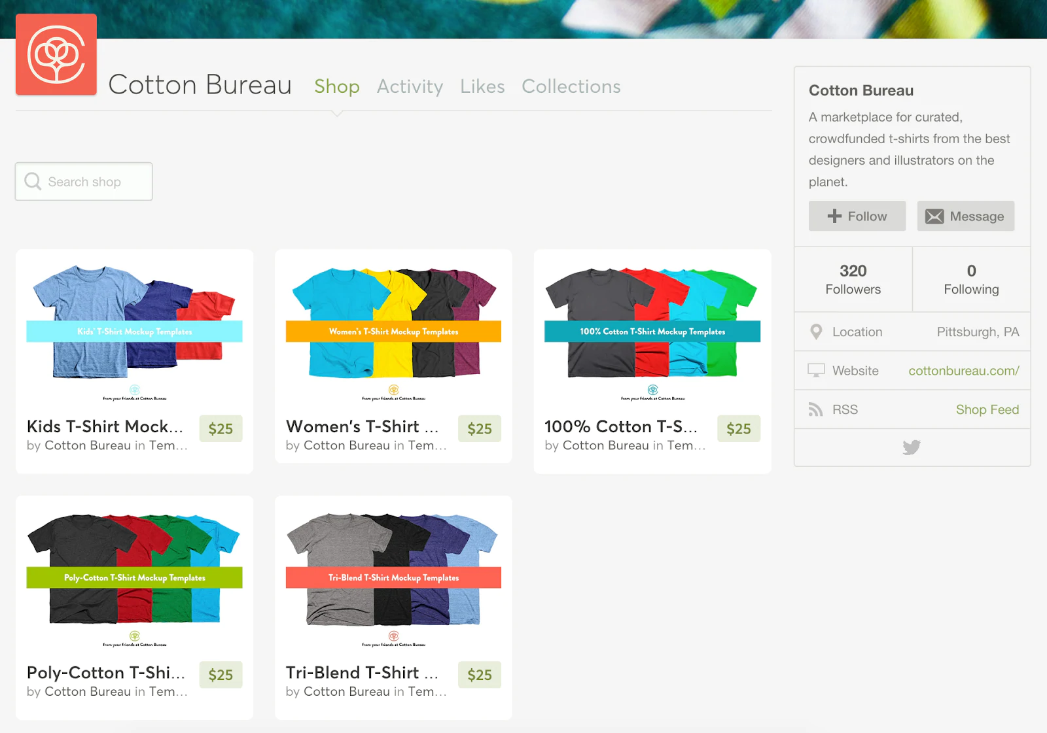Open Tri-Blend T-Shirt Mockup thumbnail
Image resolution: width=1047 pixels, height=733 pixels.
pyautogui.click(x=393, y=578)
